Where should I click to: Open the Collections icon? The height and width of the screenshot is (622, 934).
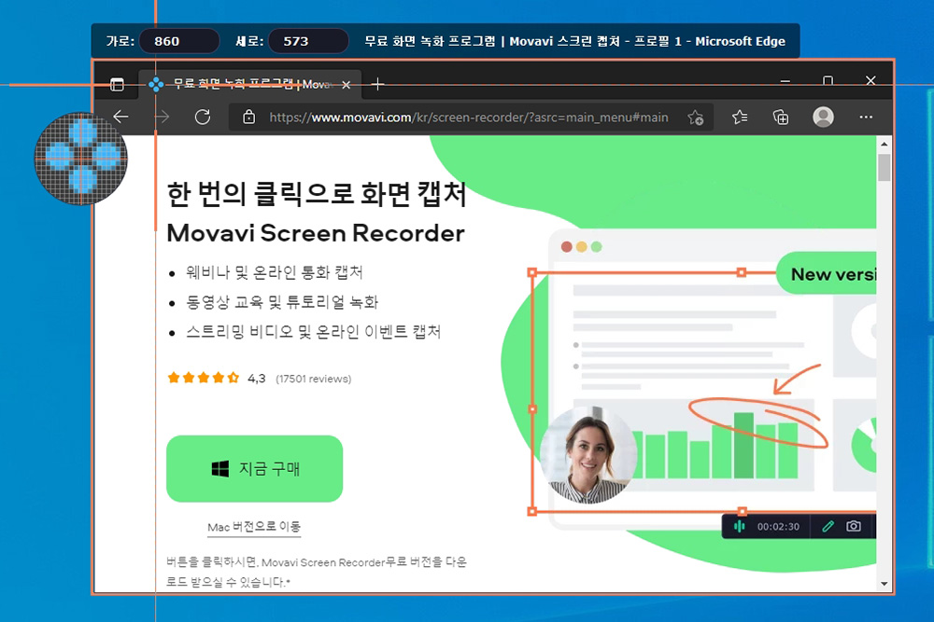[x=781, y=117]
